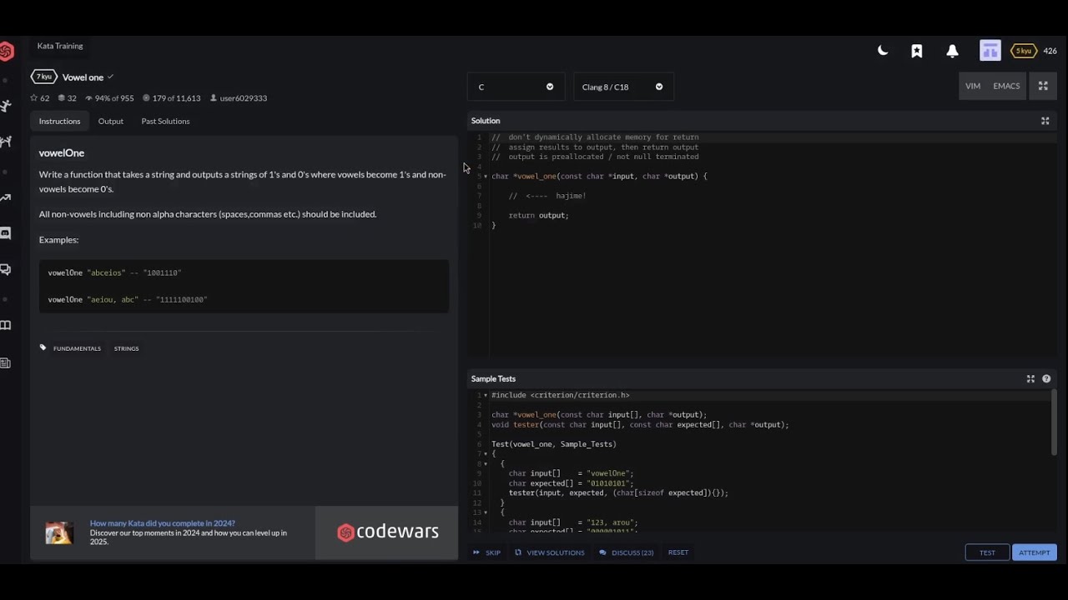This screenshot has width=1068, height=600.
Task: Place cursor on the 'hajime!' comment line
Action: 547,196
